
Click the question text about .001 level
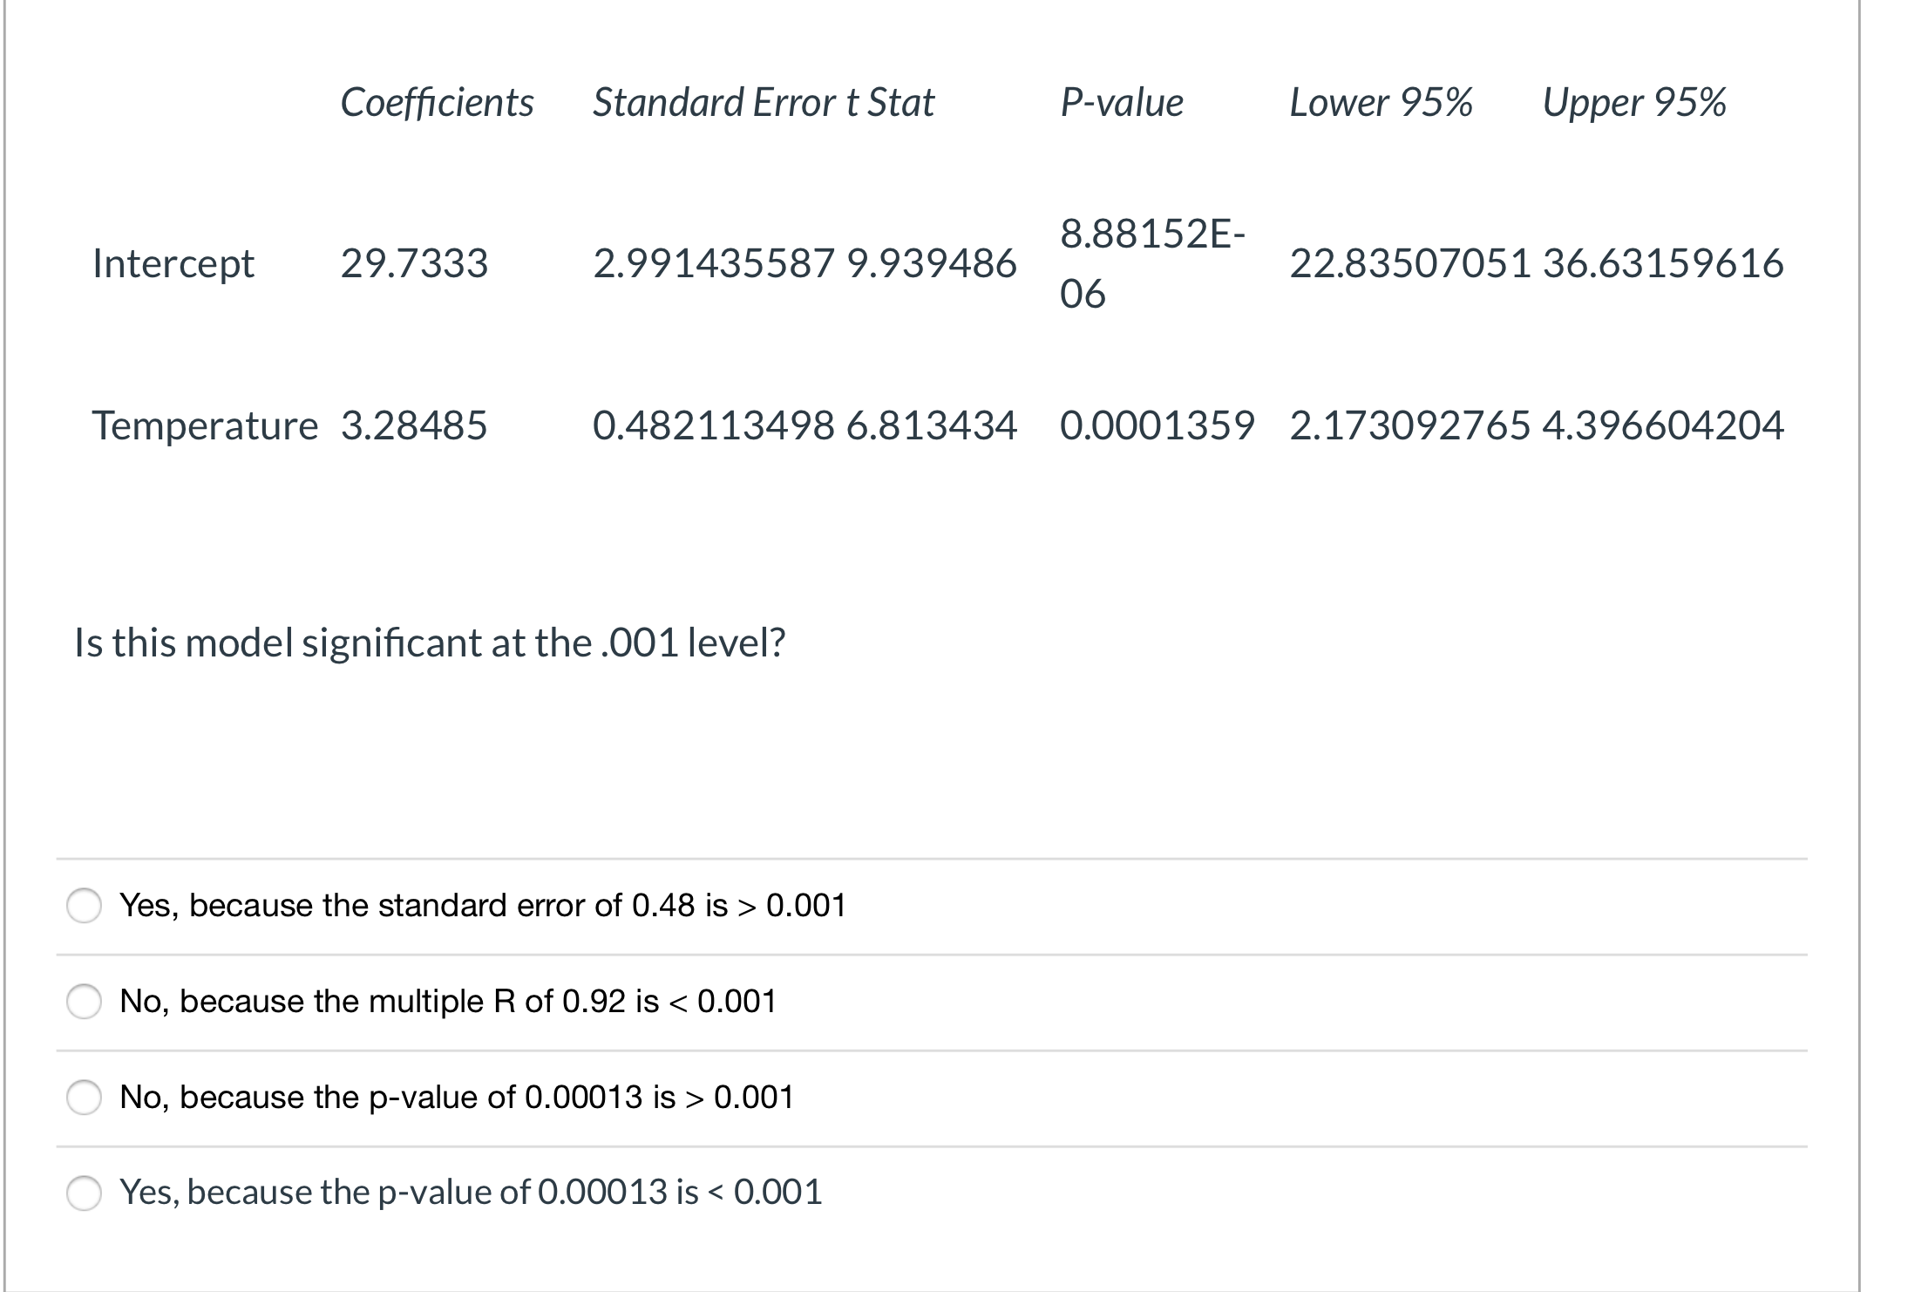coord(430,643)
